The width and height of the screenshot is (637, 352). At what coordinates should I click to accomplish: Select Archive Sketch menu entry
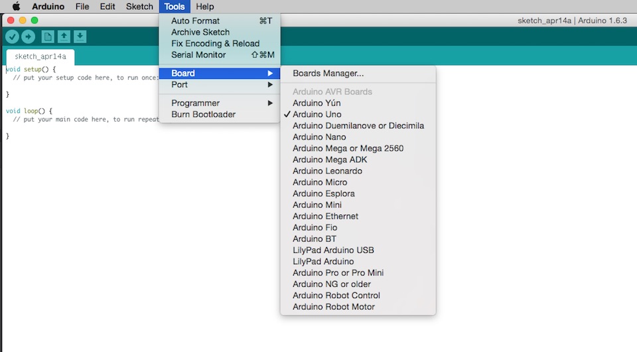pyautogui.click(x=220, y=32)
